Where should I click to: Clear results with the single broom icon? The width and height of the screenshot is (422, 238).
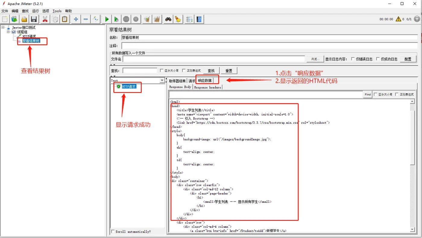click(147, 19)
